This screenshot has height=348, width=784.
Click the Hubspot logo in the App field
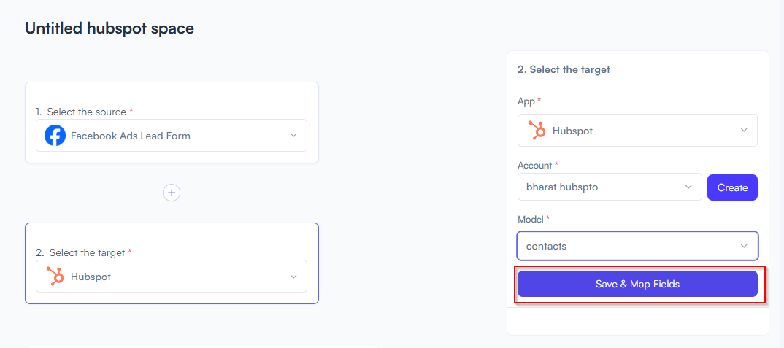coord(537,131)
